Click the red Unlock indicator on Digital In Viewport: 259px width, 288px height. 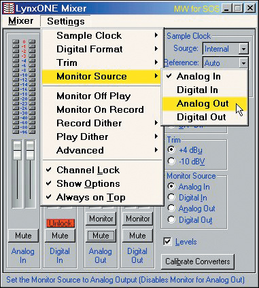pos(60,223)
